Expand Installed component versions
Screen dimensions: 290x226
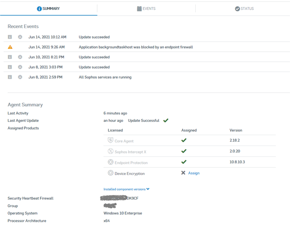(x=126, y=189)
